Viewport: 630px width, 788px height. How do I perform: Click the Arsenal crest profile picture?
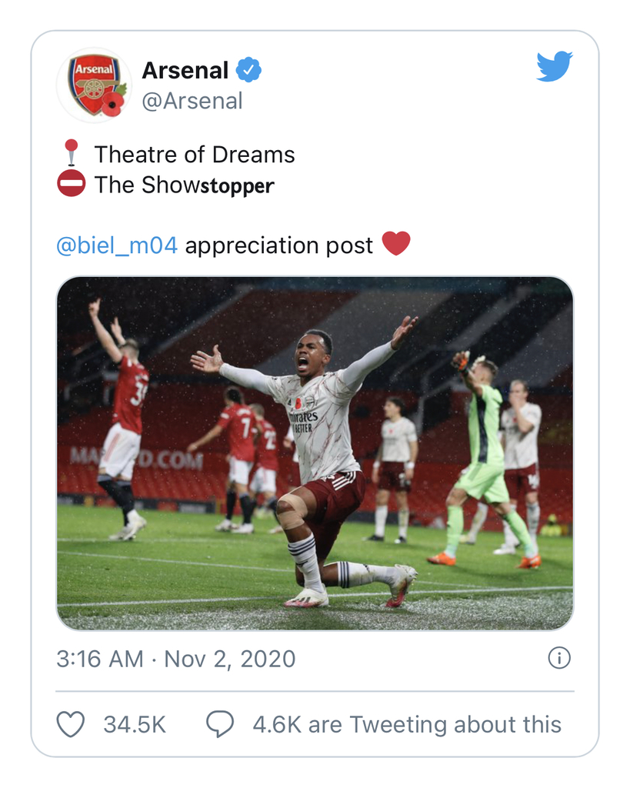point(94,85)
